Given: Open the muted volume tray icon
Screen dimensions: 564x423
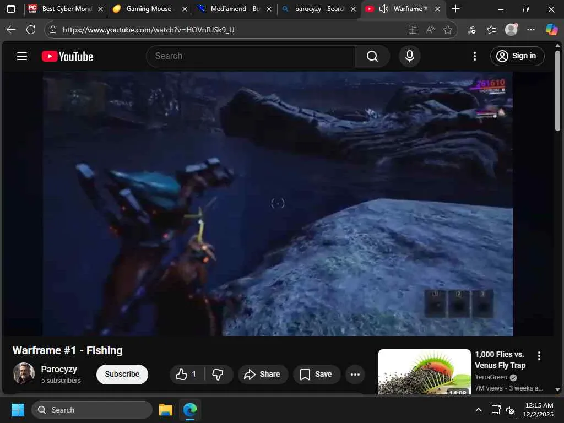Looking at the screenshot, I should click(510, 410).
